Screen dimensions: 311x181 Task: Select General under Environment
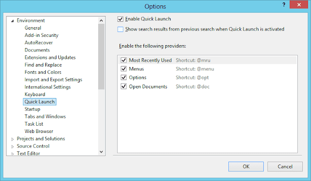pyautogui.click(x=33, y=28)
